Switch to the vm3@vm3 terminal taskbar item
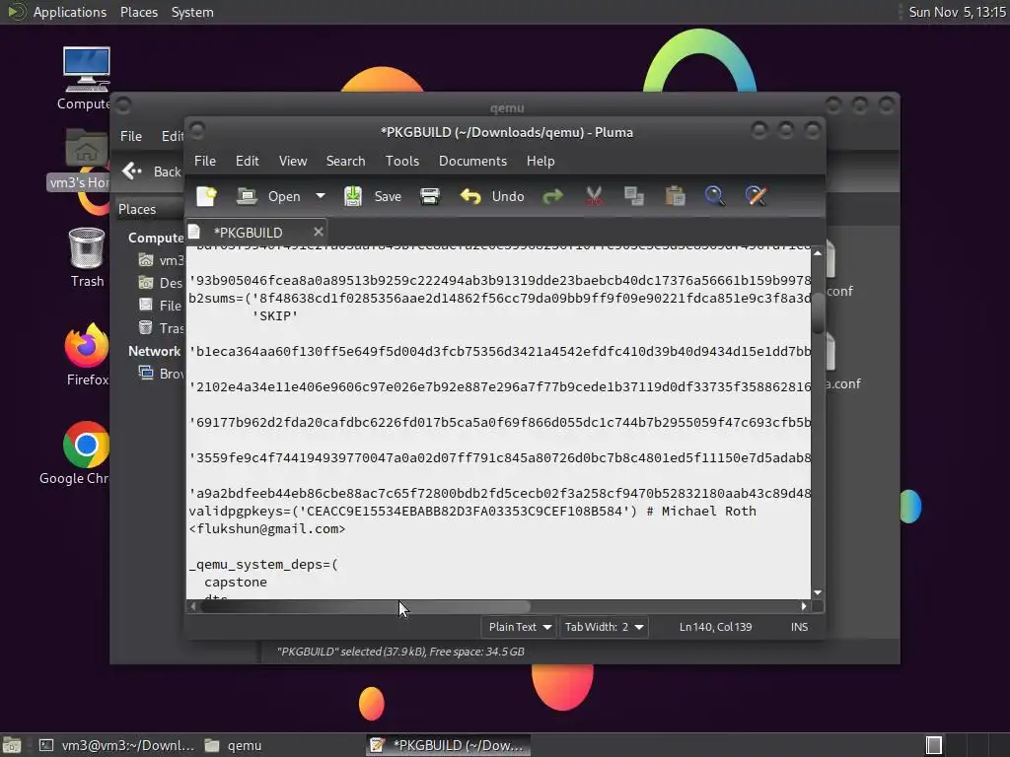This screenshot has height=757, width=1010. [116, 745]
